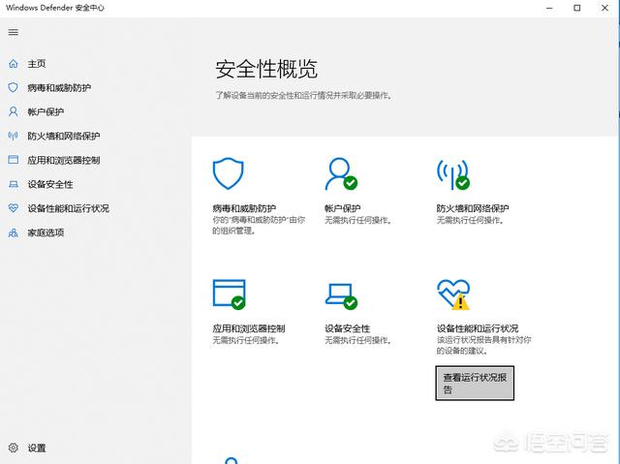Click the settings gear icon
This screenshot has height=464, width=620.
[x=13, y=448]
